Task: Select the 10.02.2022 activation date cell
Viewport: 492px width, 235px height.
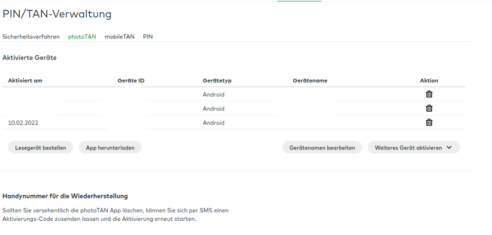Action: click(23, 123)
